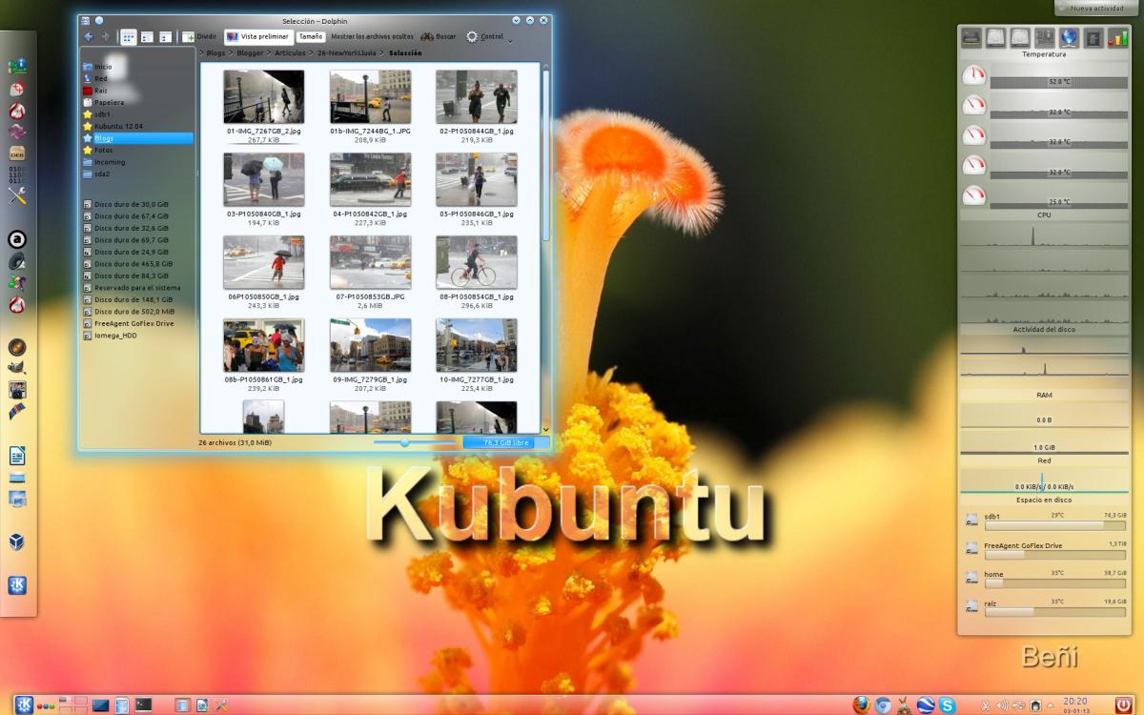Select the signal bars monitor icon

tap(1119, 38)
